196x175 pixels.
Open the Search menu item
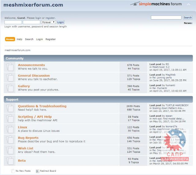tap(29, 39)
